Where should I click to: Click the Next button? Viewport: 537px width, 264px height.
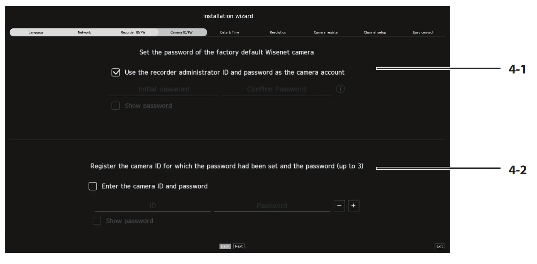tap(238, 246)
